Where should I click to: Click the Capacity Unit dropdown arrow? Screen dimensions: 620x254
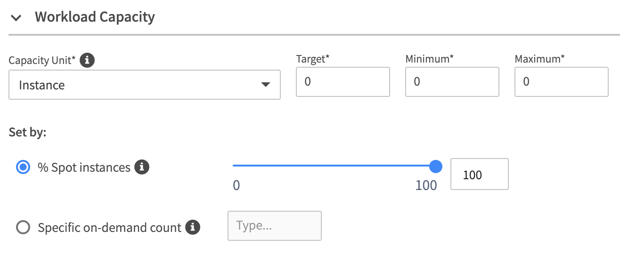click(x=265, y=85)
